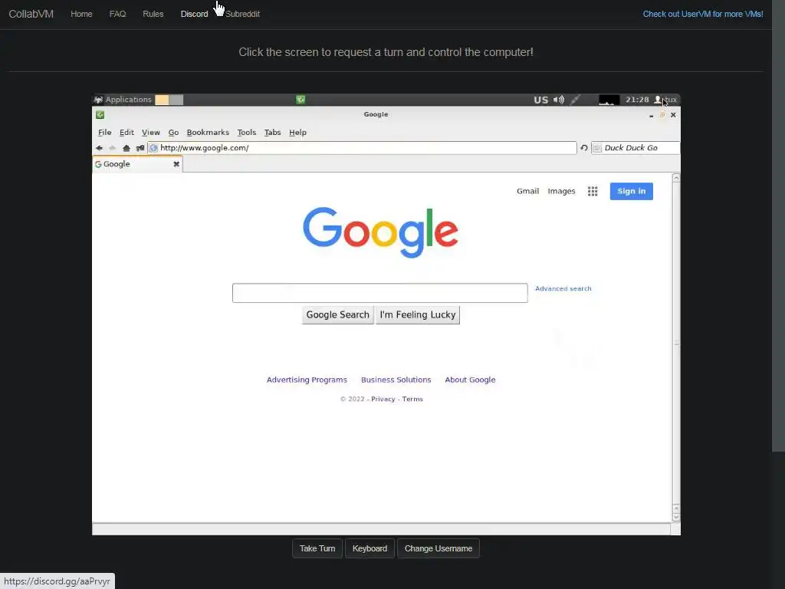Image resolution: width=785 pixels, height=589 pixels.
Task: Go to the Home page icon
Action: pos(126,148)
